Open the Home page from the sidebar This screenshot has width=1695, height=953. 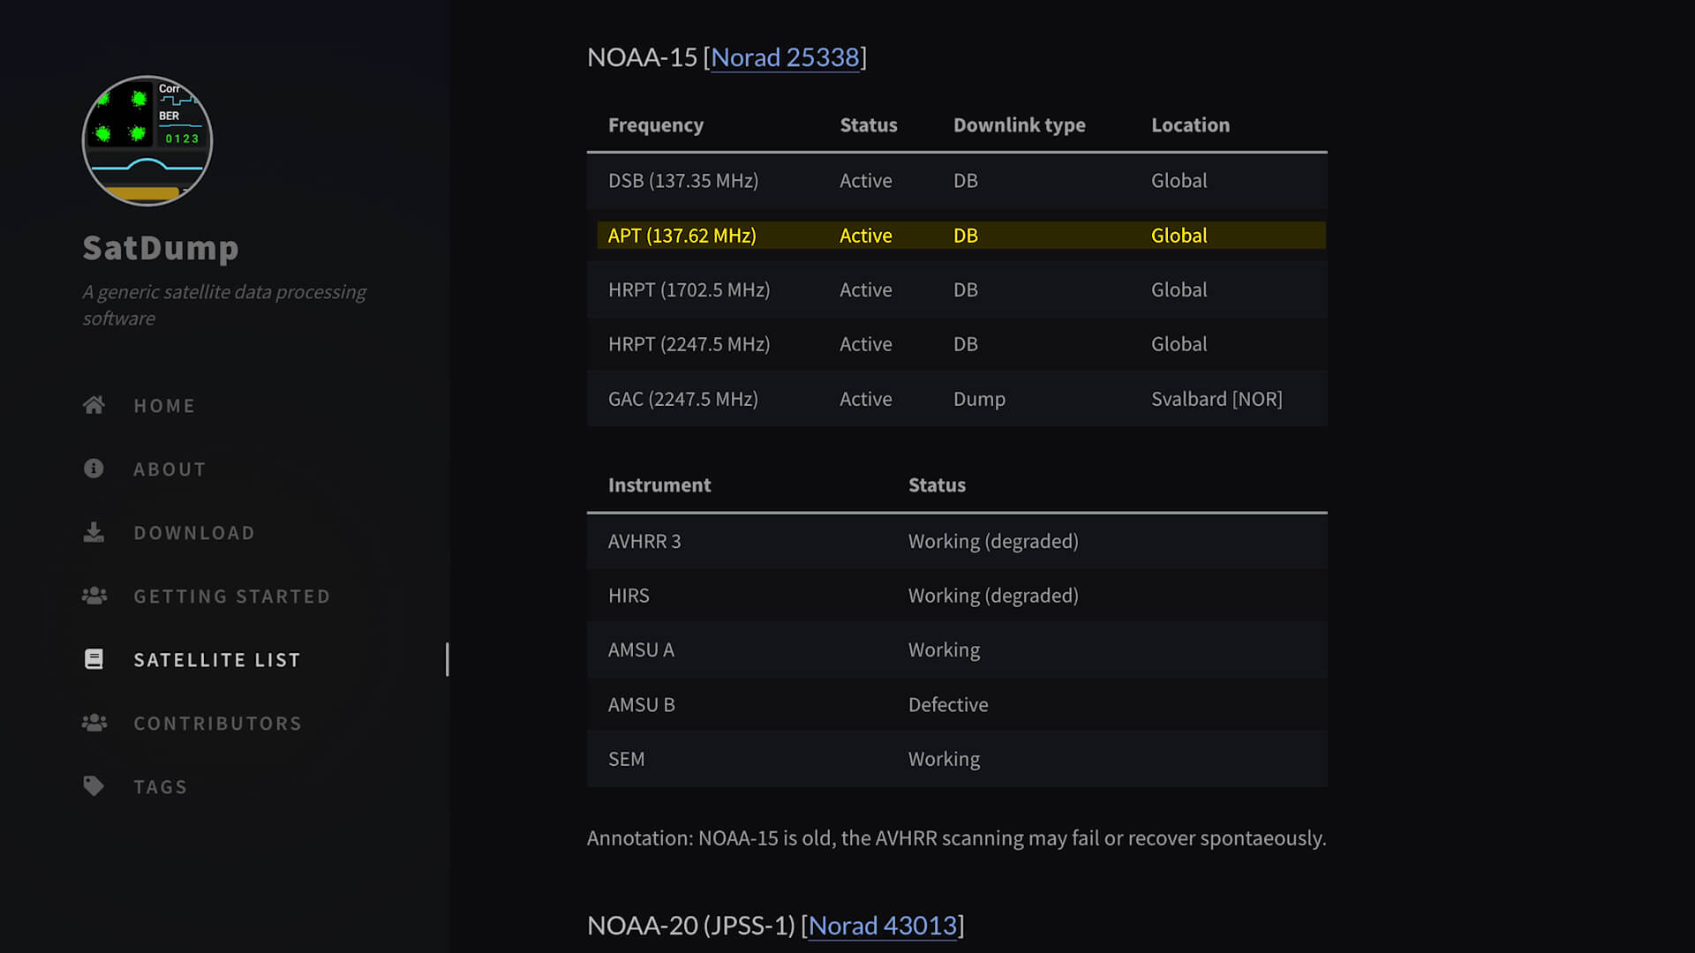coord(164,405)
